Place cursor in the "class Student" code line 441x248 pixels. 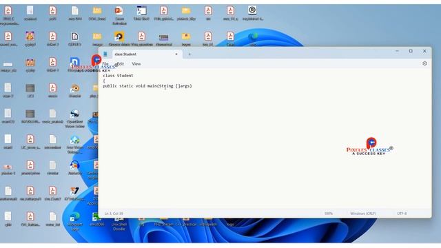[118, 75]
